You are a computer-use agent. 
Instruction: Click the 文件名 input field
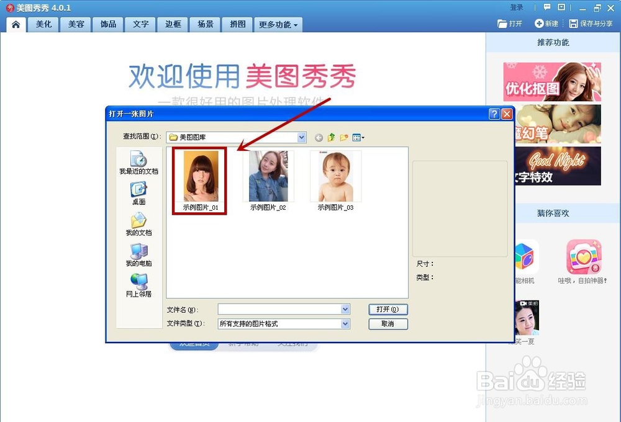(279, 309)
